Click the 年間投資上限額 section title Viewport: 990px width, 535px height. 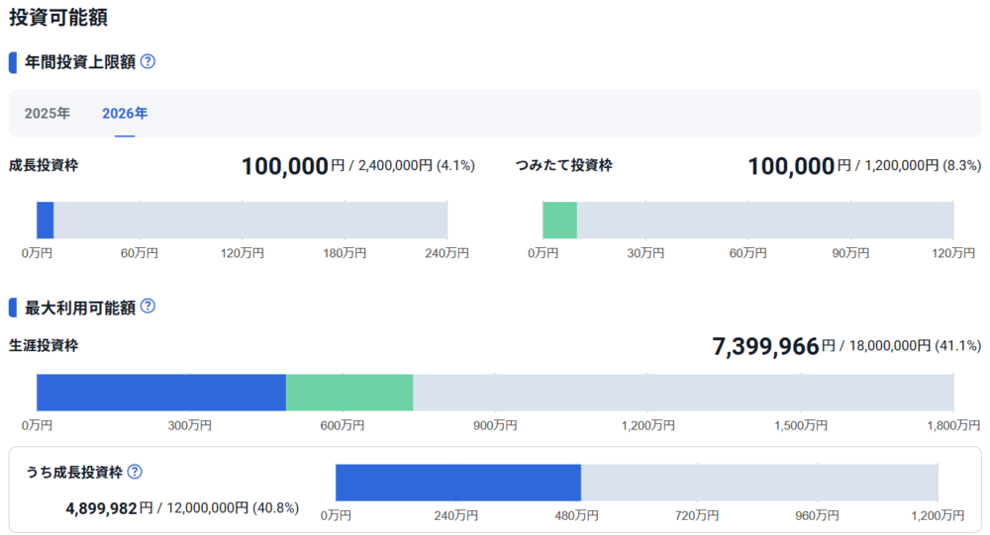[x=80, y=62]
